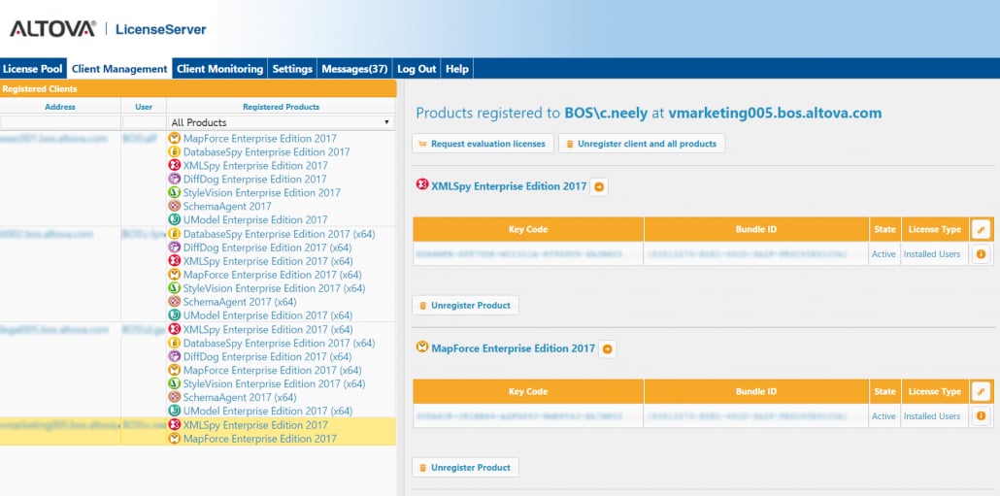
Task: Open Messages(37) tab
Action: pyautogui.click(x=354, y=69)
